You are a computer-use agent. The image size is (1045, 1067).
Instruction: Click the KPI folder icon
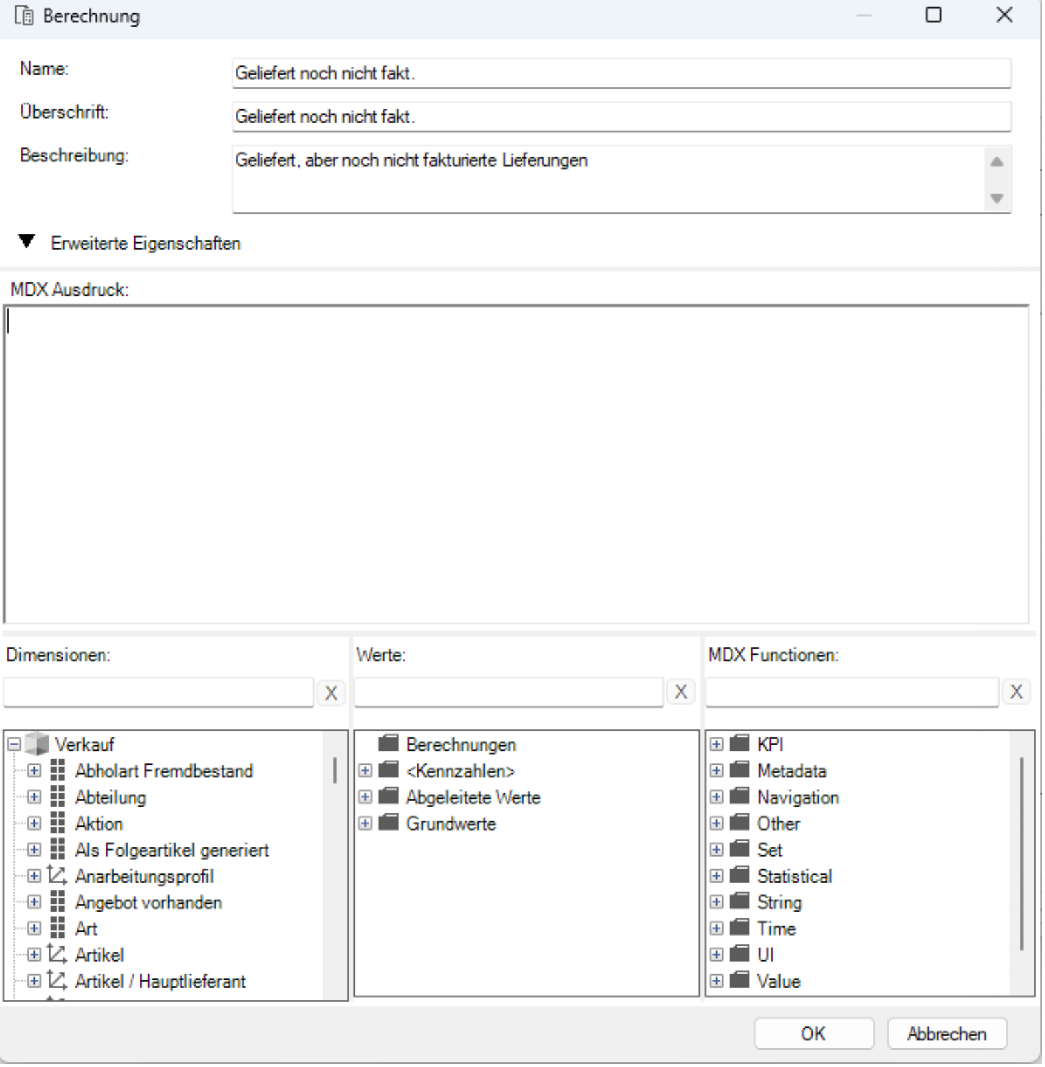739,743
